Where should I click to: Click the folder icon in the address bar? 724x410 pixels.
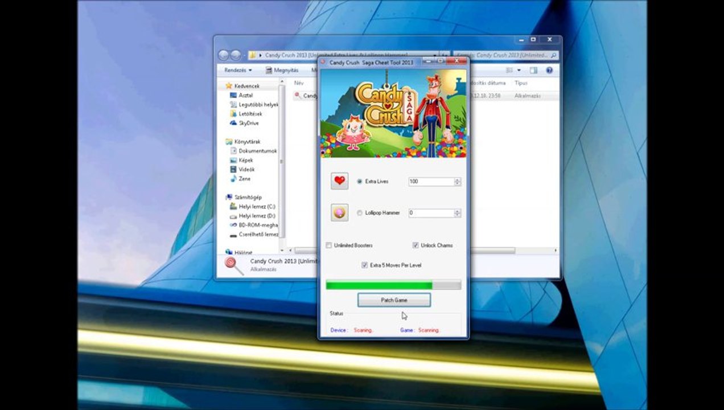252,55
